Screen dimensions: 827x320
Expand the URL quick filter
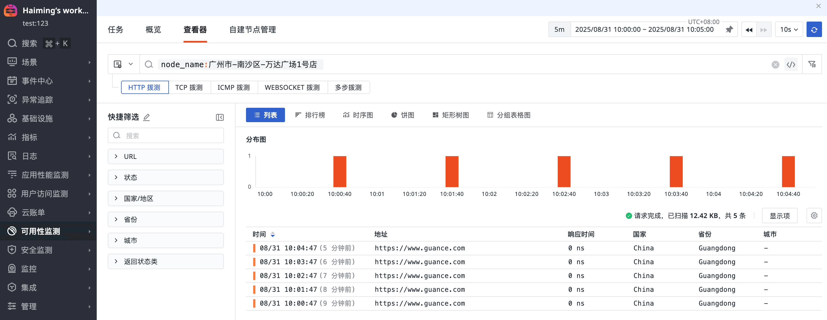point(166,156)
